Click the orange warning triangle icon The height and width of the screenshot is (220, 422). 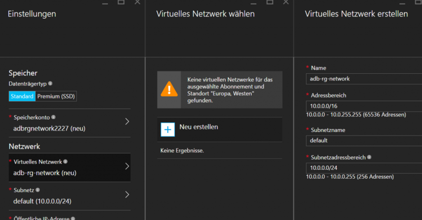(x=169, y=89)
